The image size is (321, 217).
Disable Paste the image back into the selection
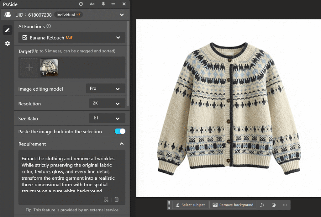point(120,131)
